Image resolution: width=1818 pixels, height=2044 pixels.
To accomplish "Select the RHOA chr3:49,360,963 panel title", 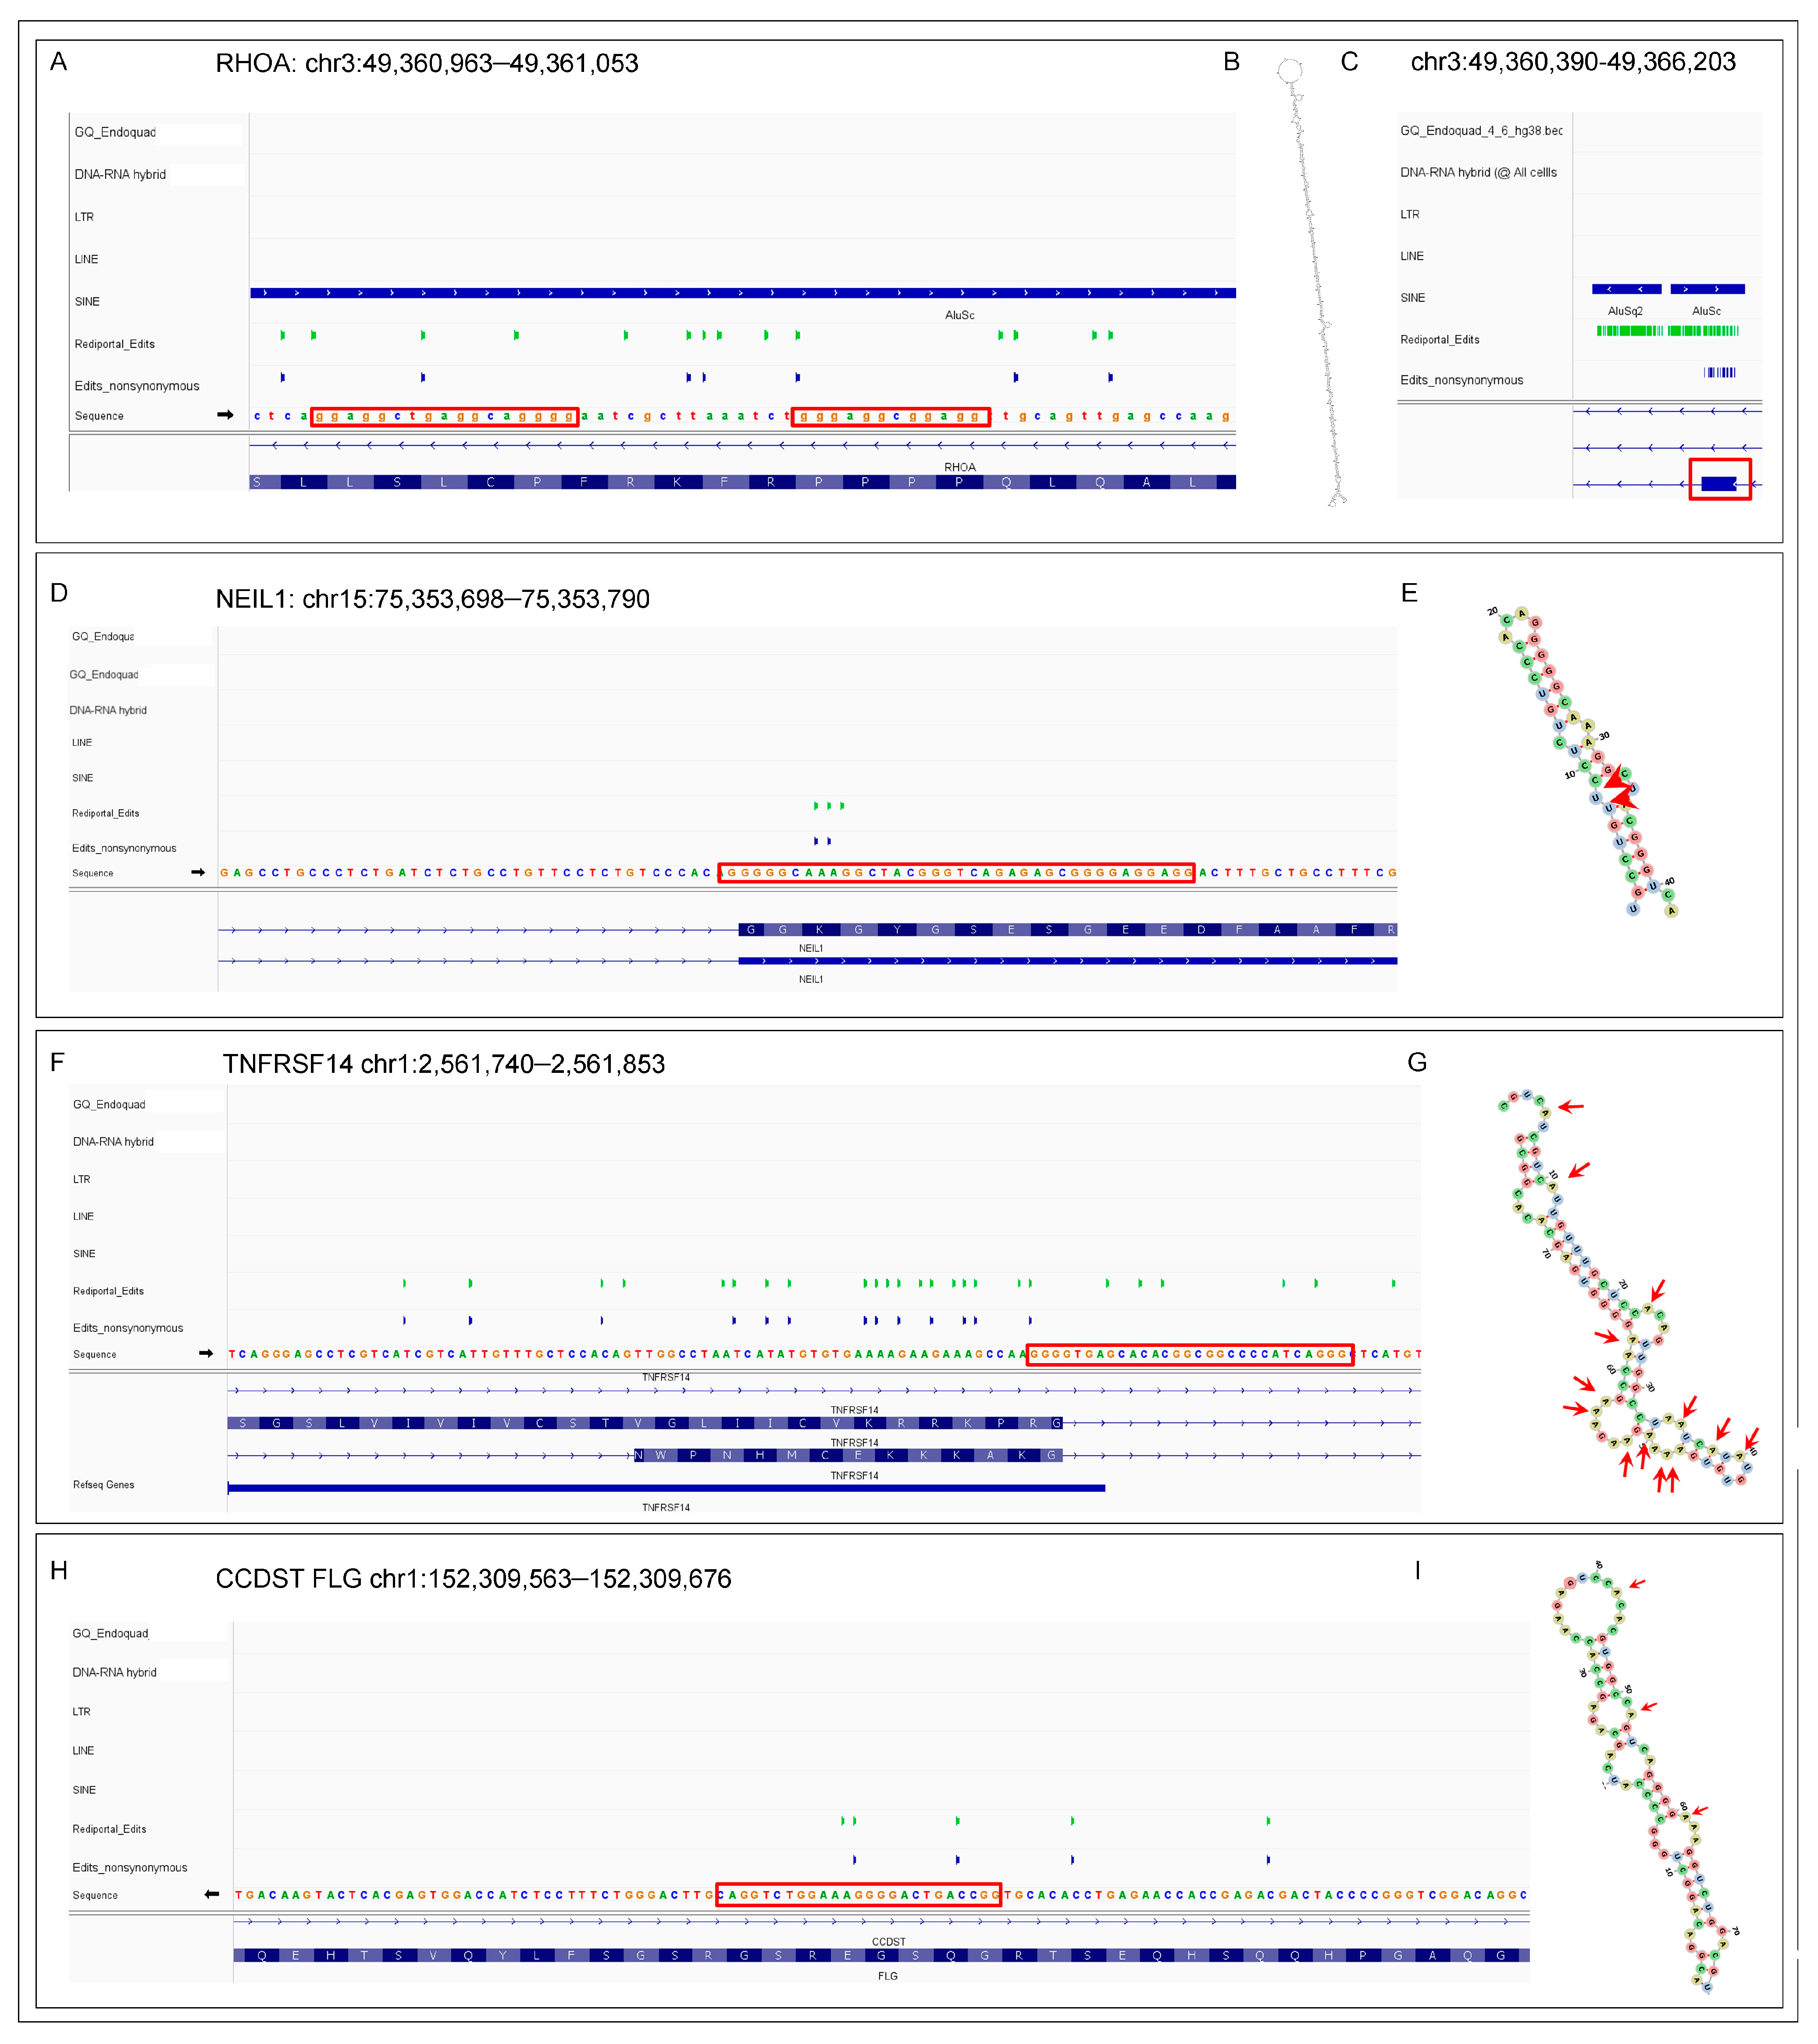I will (x=427, y=63).
